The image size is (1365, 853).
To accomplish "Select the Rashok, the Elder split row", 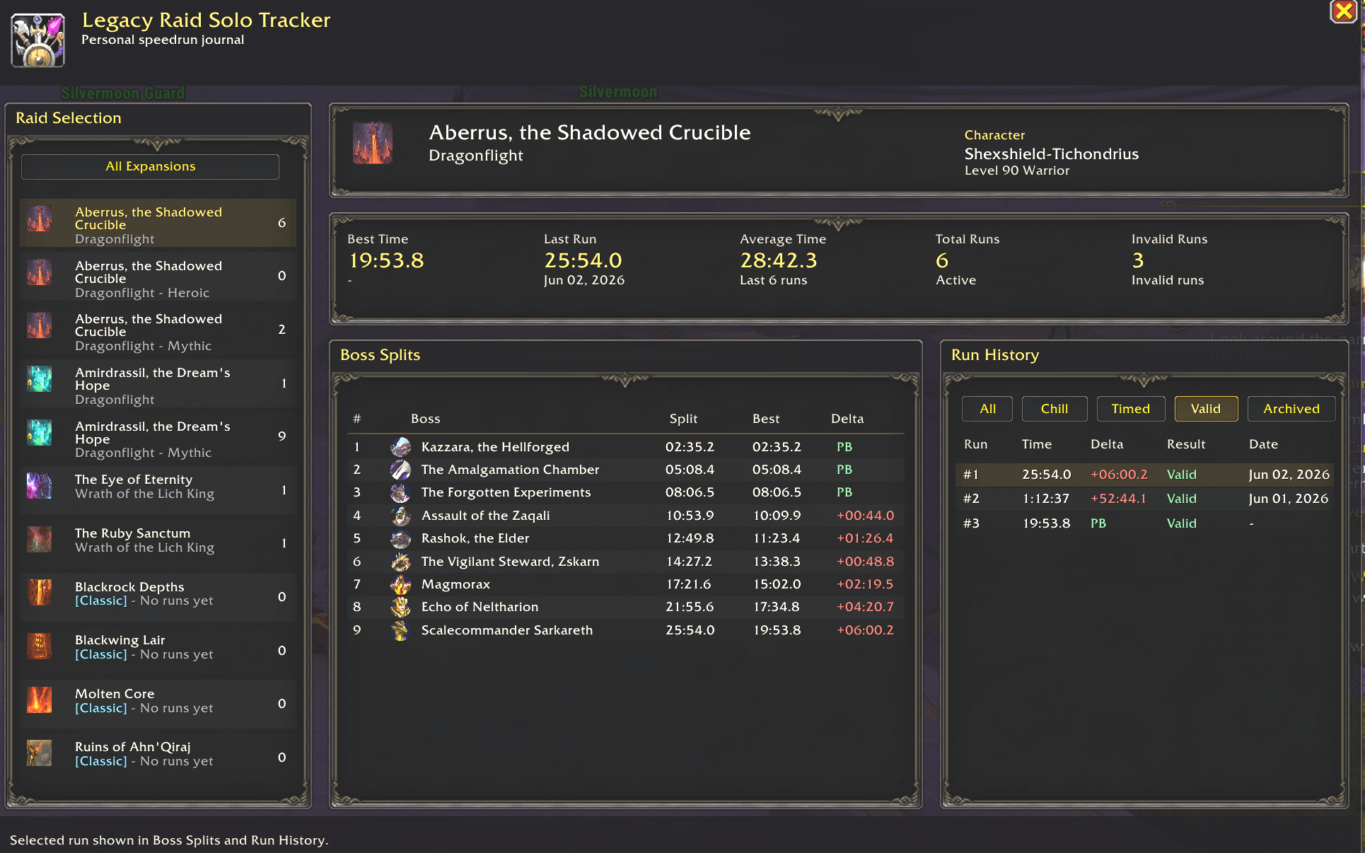I will (625, 538).
